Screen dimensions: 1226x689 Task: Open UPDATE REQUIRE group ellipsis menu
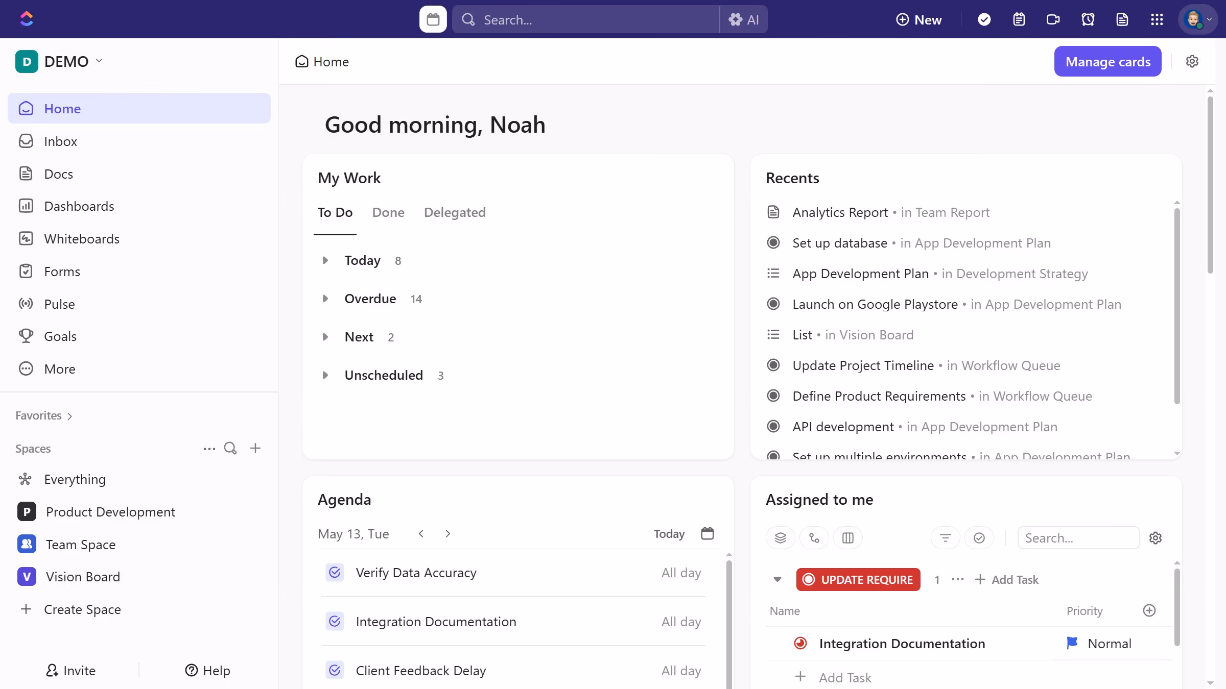pyautogui.click(x=957, y=579)
